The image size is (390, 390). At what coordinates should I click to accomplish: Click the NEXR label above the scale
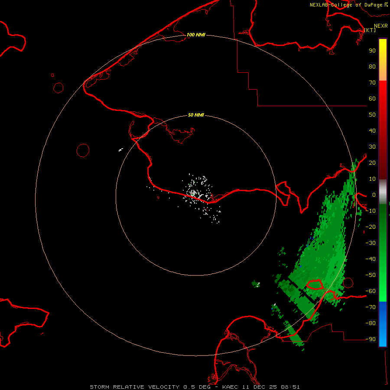point(381,26)
